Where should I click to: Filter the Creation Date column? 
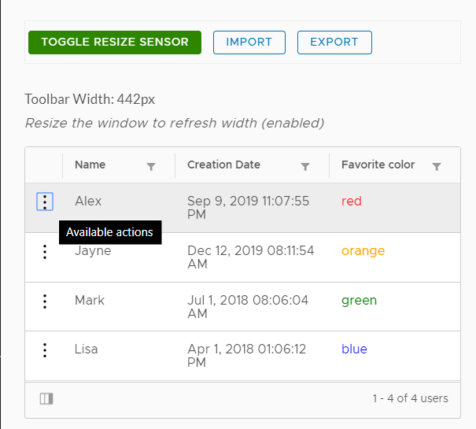point(305,166)
